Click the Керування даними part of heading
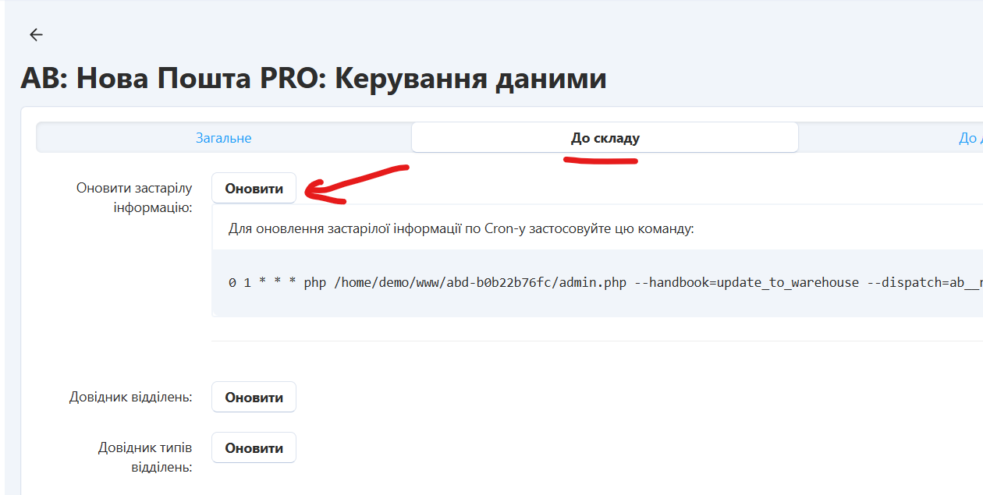Screen dimensions: 983x495 point(470,79)
